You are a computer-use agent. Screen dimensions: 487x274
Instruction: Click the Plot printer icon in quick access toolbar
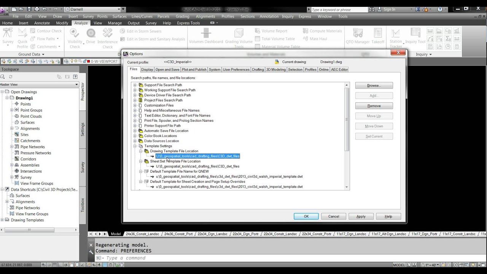(37, 9)
